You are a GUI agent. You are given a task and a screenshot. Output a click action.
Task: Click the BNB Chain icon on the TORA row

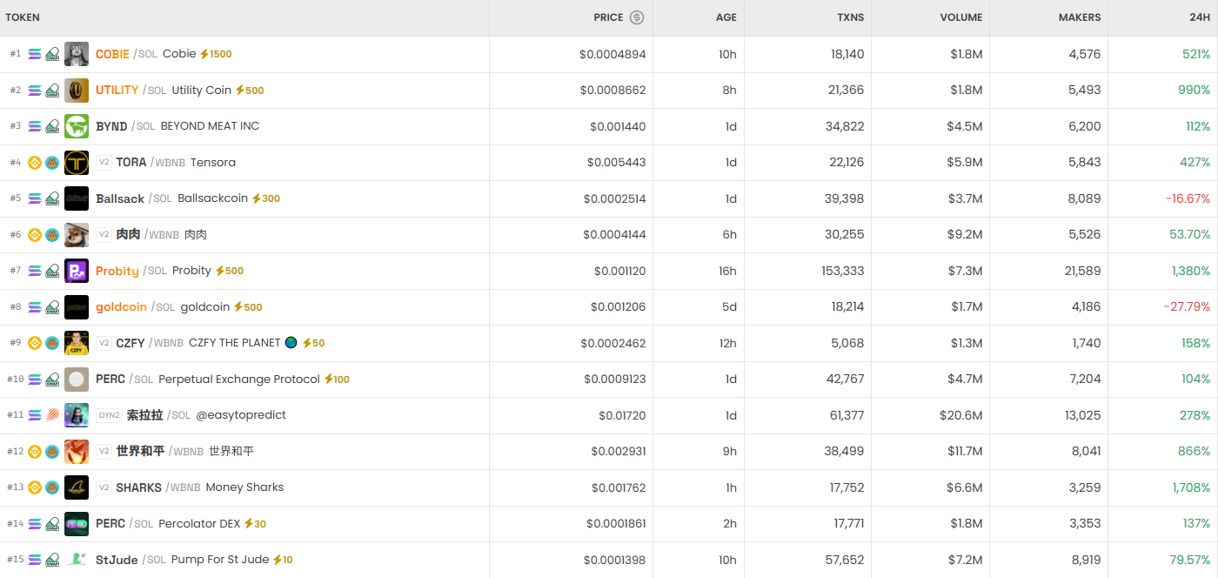coord(35,162)
